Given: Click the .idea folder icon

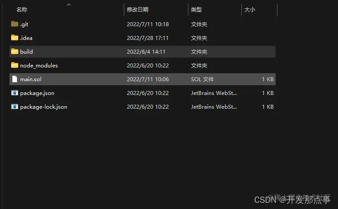Looking at the screenshot, I should click(14, 38).
